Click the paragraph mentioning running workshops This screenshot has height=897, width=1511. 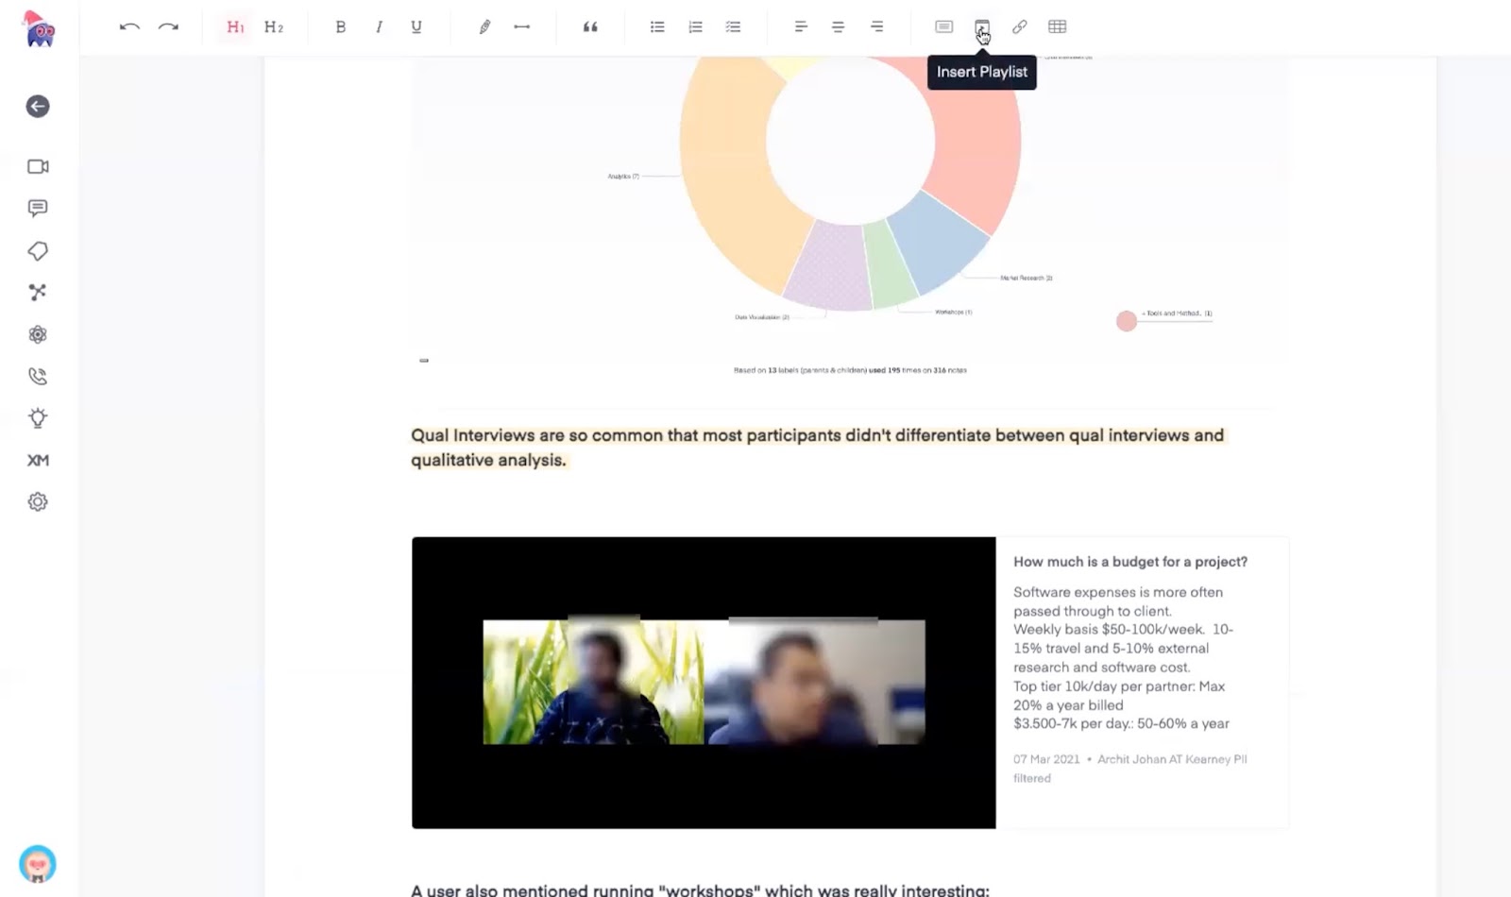pyautogui.click(x=700, y=890)
